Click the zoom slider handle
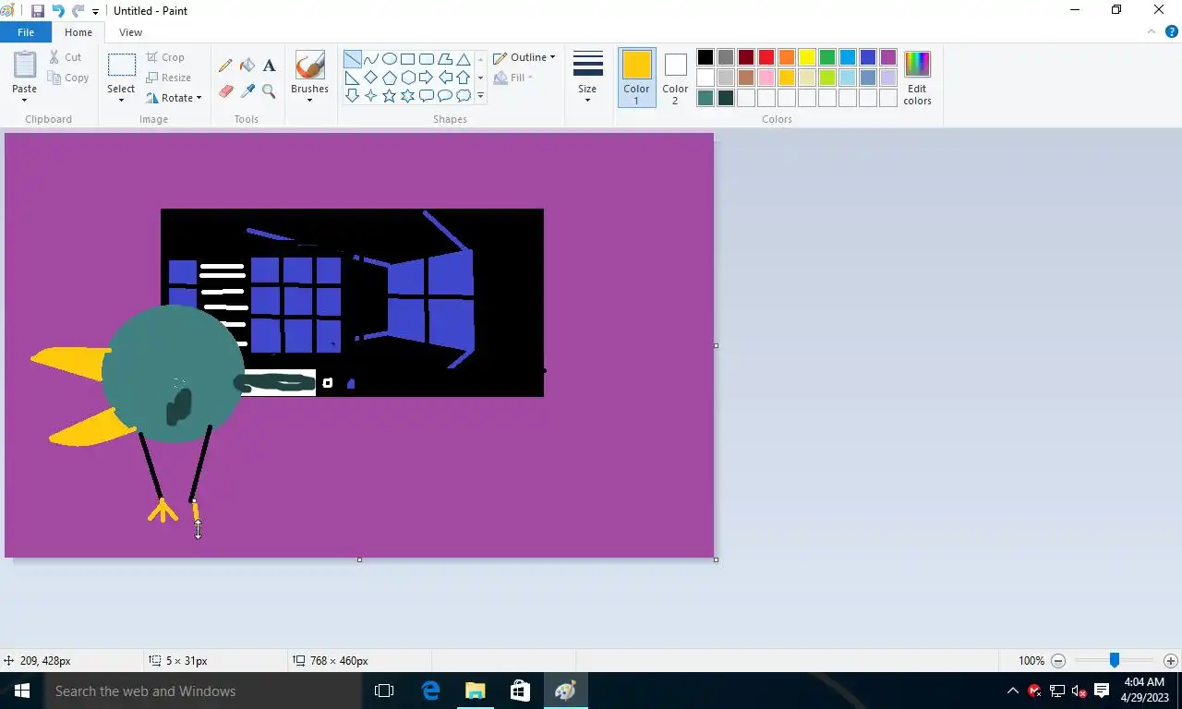Viewport: 1182px width, 709px height. point(1115,660)
